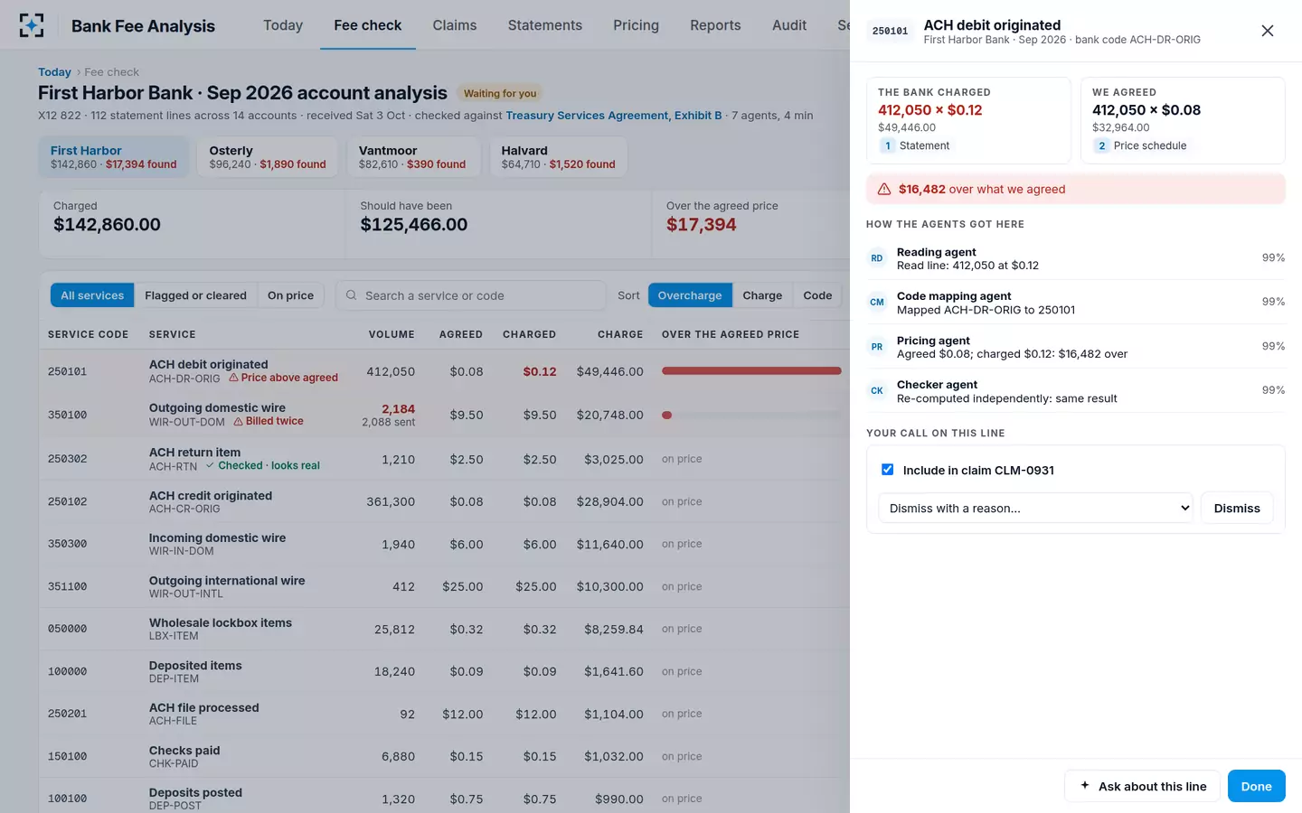Click the Price above agreed warning icon
The height and width of the screenshot is (813, 1302).
pos(233,378)
